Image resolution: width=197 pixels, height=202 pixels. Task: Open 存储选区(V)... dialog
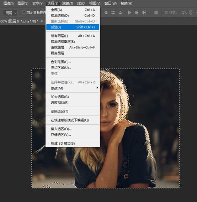pyautogui.click(x=73, y=135)
